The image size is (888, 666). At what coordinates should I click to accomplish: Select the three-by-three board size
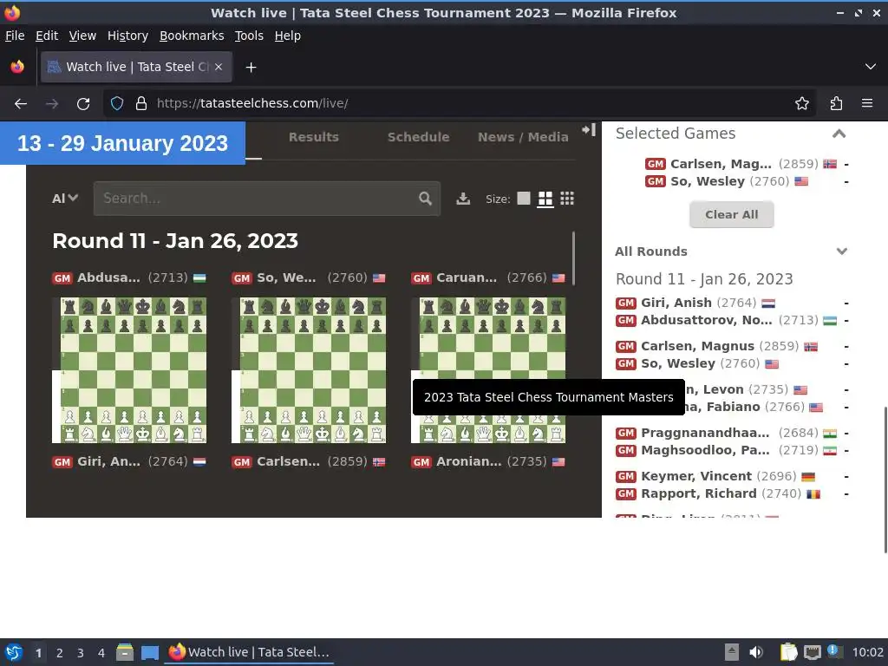pos(567,199)
